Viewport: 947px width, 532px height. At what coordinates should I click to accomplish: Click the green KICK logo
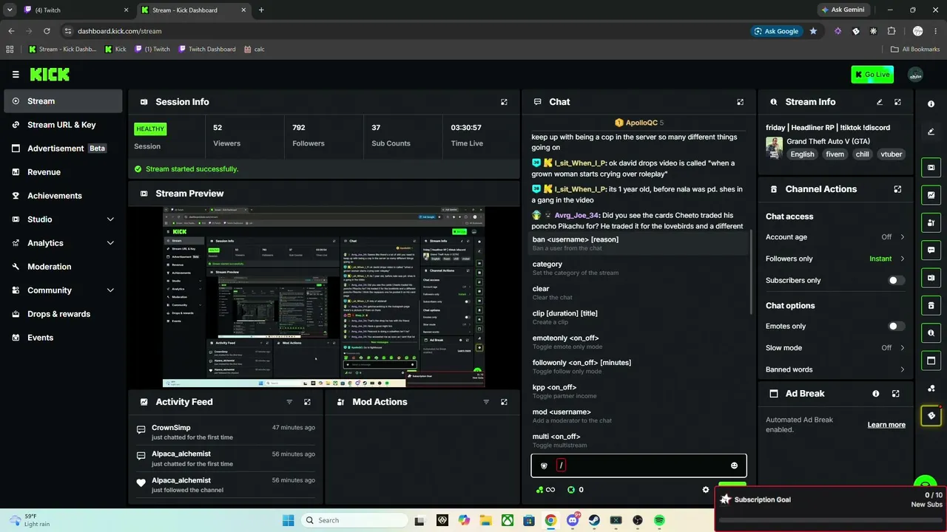50,75
